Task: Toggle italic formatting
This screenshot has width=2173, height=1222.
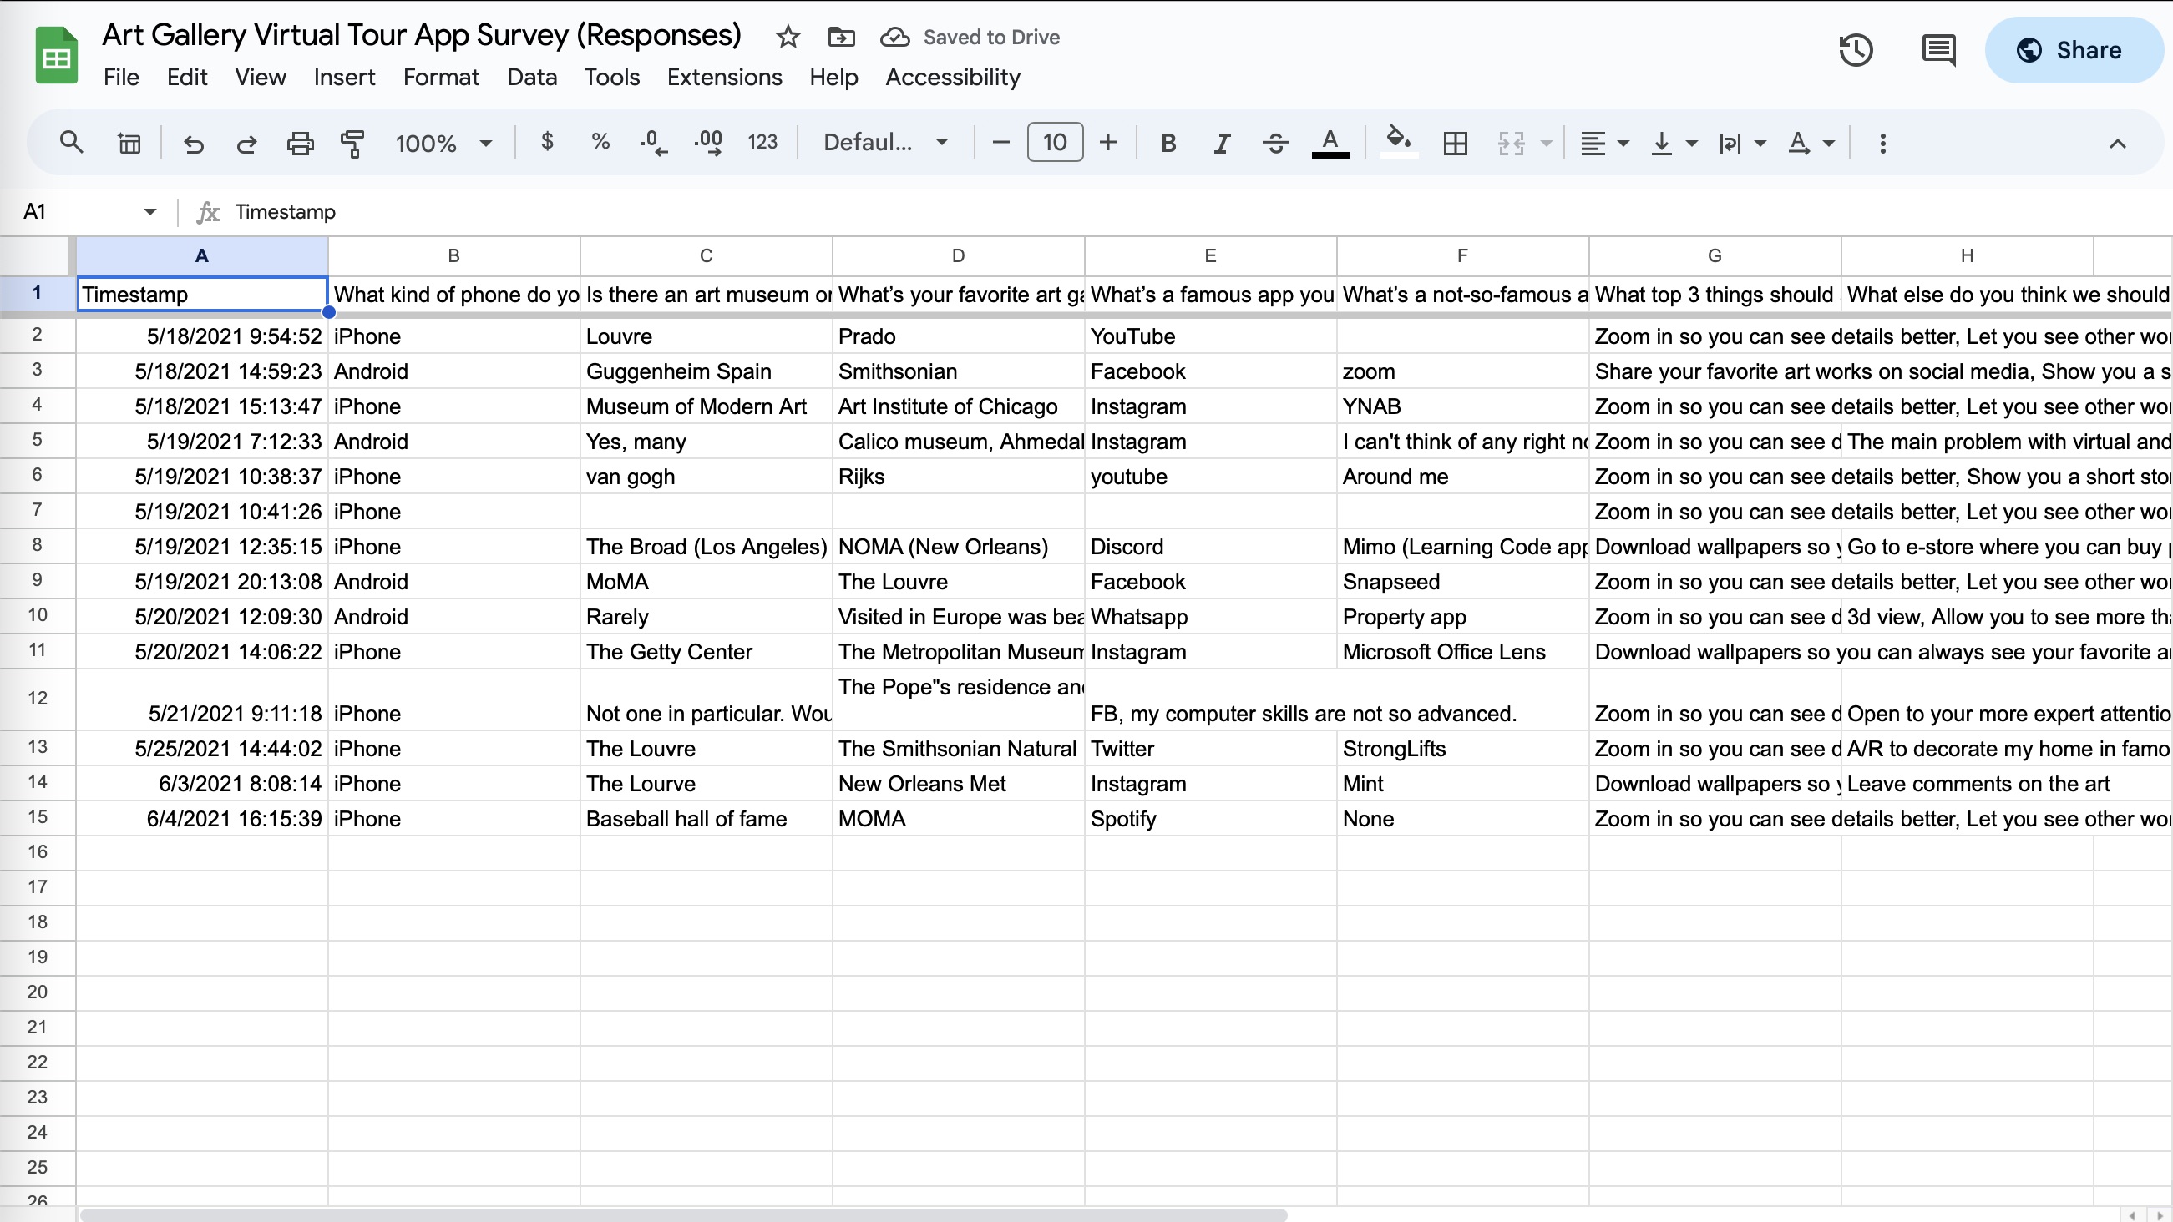Action: pyautogui.click(x=1222, y=144)
